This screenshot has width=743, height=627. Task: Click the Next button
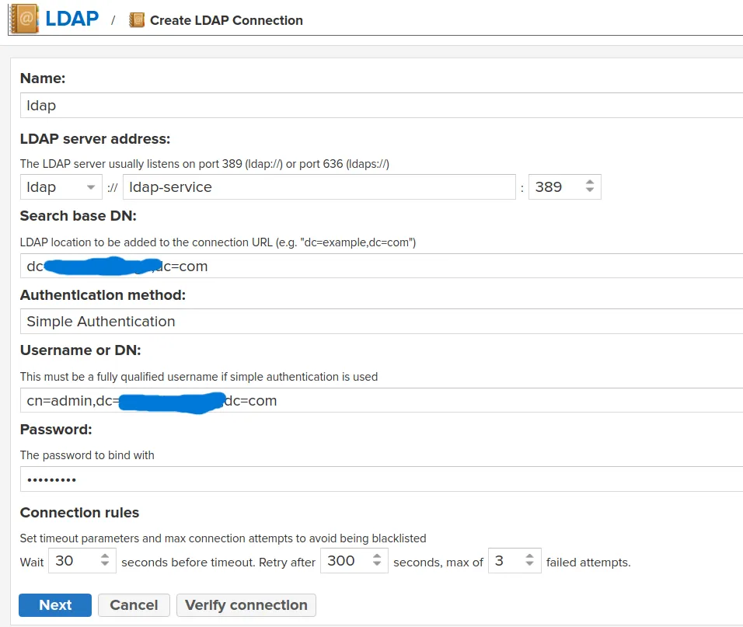point(54,604)
